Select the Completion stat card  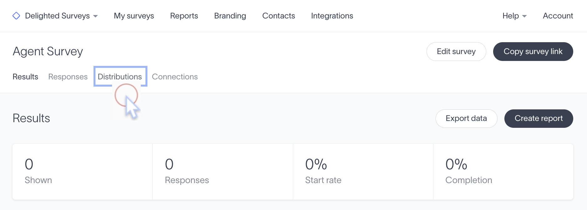point(503,172)
